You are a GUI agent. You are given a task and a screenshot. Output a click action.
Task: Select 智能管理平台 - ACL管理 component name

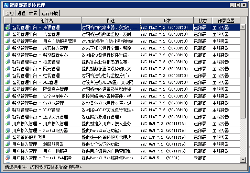35,82
